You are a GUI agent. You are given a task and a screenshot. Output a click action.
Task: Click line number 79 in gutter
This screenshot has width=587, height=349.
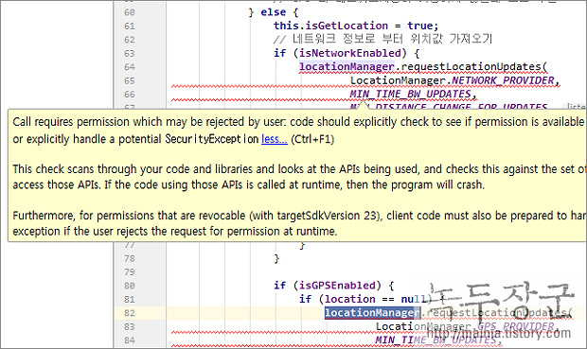pyautogui.click(x=130, y=272)
